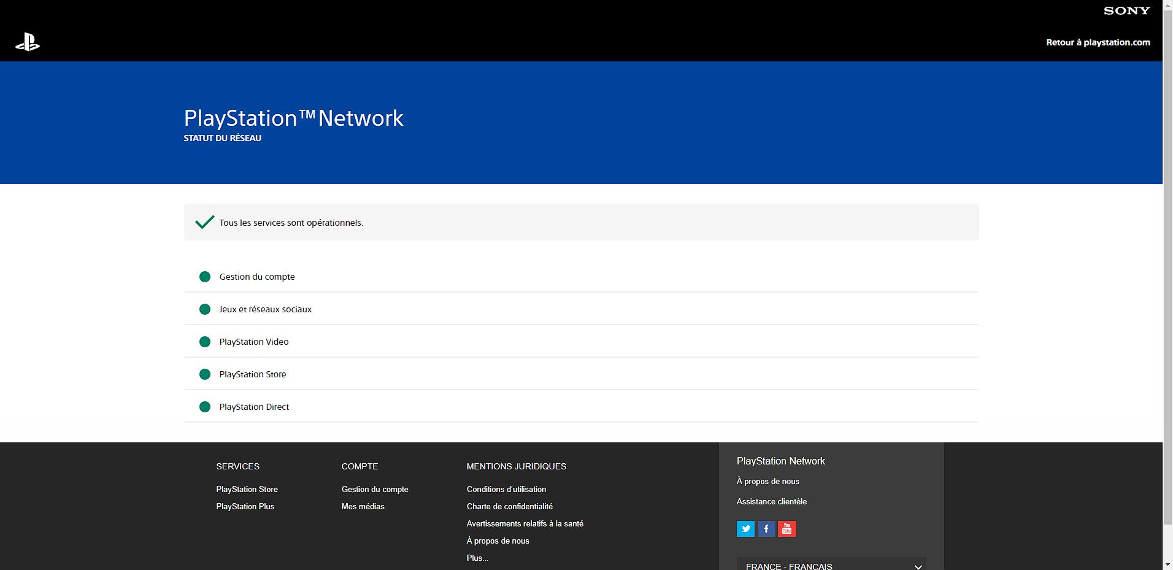Open Avertissements relatifs à la santé
Screen dimensions: 1173x570
tap(525, 523)
